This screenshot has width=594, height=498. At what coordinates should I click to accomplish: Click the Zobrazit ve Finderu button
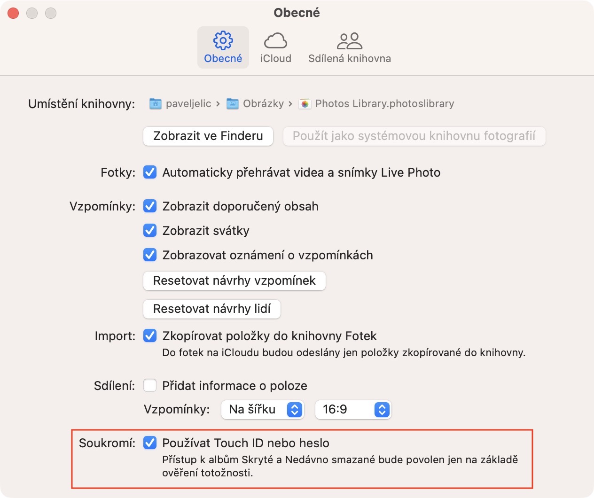point(208,136)
